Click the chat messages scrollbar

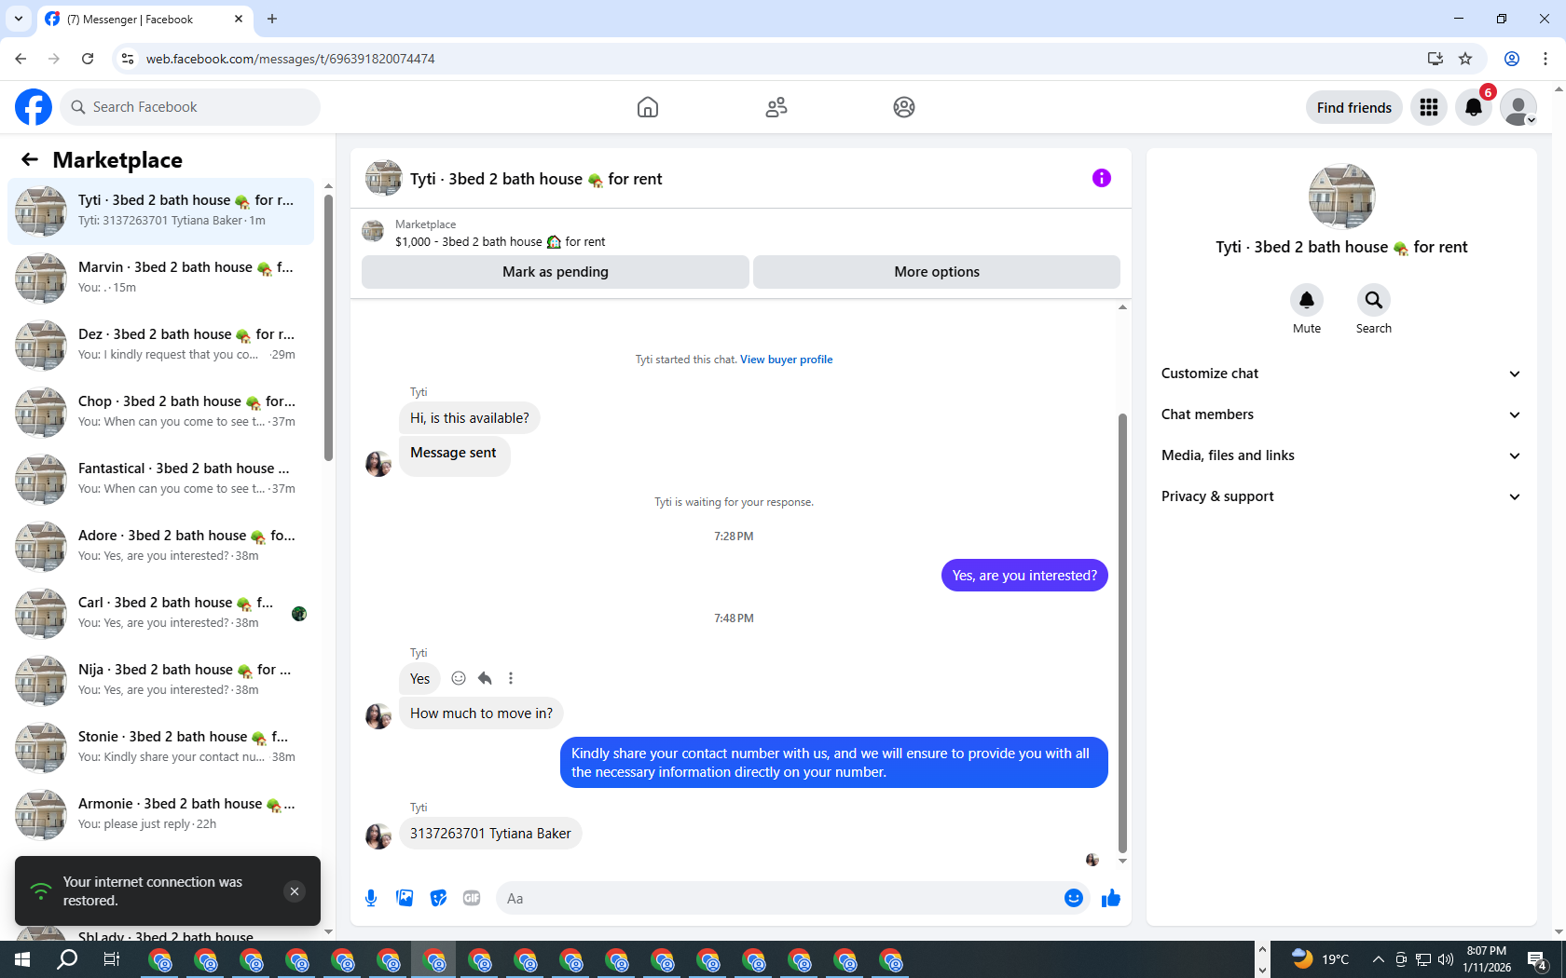point(1122,633)
